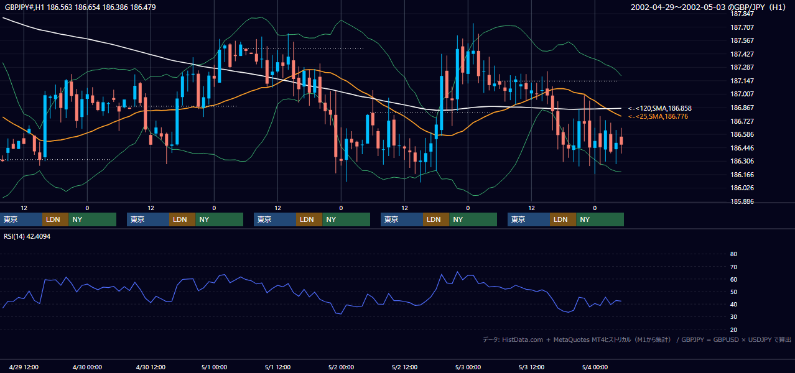Viewport: 795px width, 373px height.
Task: Click price axis value 187.007
Action: pos(742,94)
